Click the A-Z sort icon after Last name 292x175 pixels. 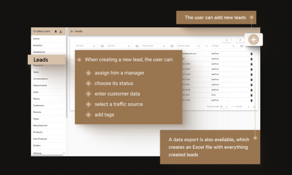(x=137, y=46)
